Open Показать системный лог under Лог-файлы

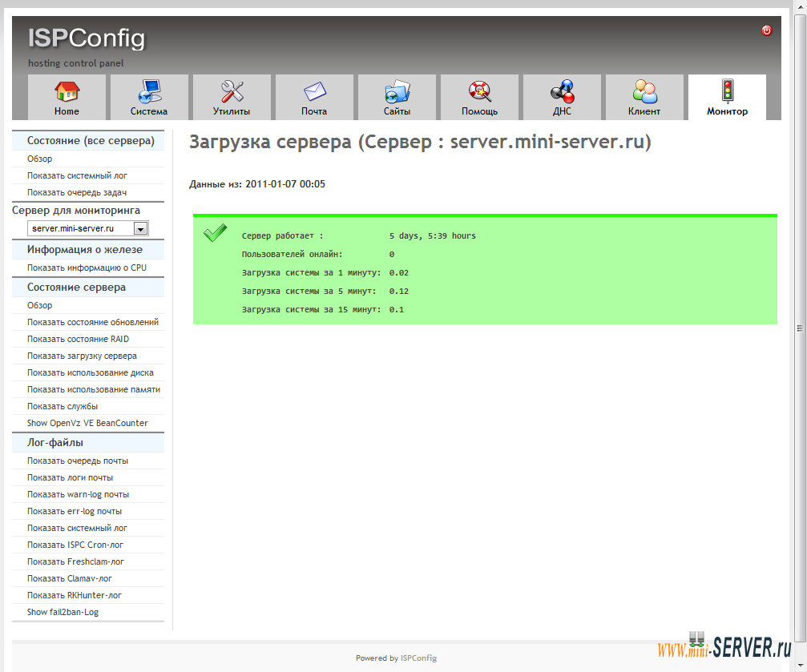(77, 528)
